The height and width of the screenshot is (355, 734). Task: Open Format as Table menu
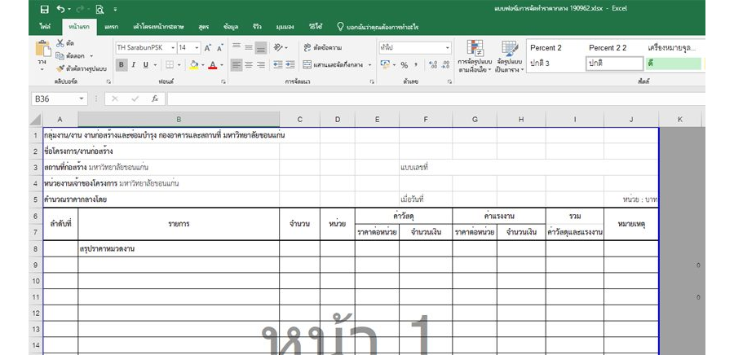[x=509, y=56]
